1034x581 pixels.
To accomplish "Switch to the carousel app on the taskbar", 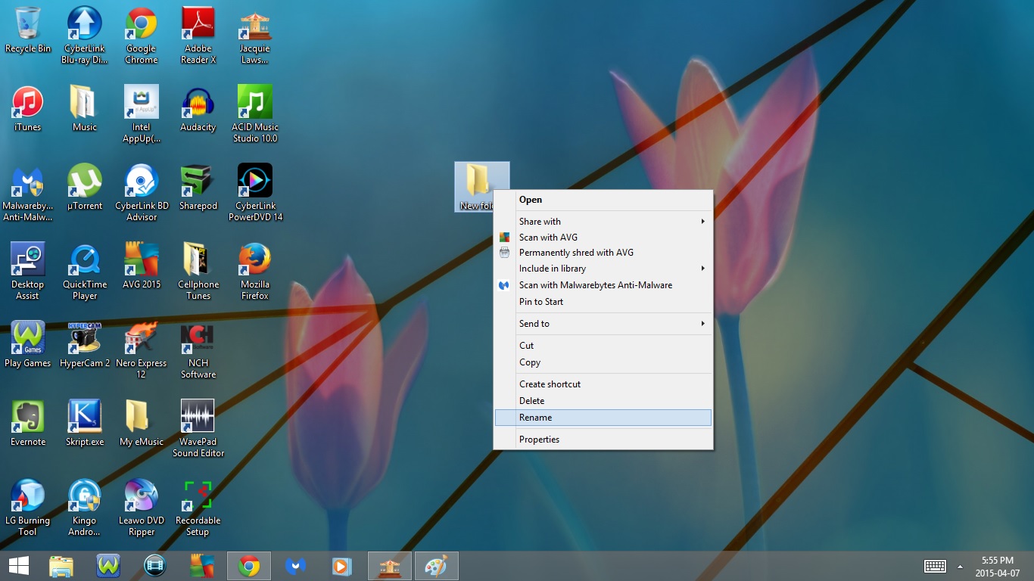I will click(390, 566).
